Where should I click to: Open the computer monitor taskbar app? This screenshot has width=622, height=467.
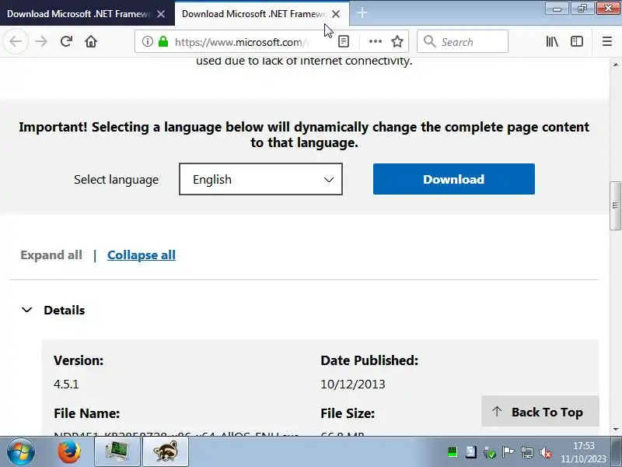[x=117, y=451]
